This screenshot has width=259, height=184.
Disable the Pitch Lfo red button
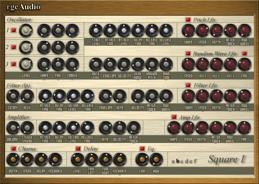coord(188,19)
